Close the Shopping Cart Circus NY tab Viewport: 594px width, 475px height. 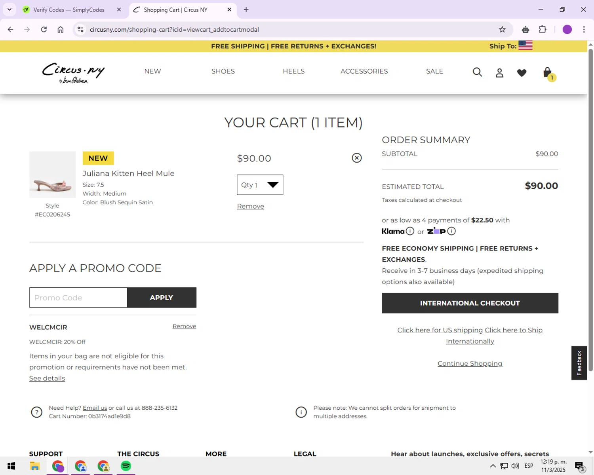[229, 9]
